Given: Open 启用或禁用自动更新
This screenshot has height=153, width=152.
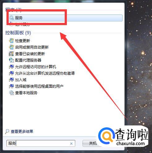Looking at the screenshot, I should point(32,47).
